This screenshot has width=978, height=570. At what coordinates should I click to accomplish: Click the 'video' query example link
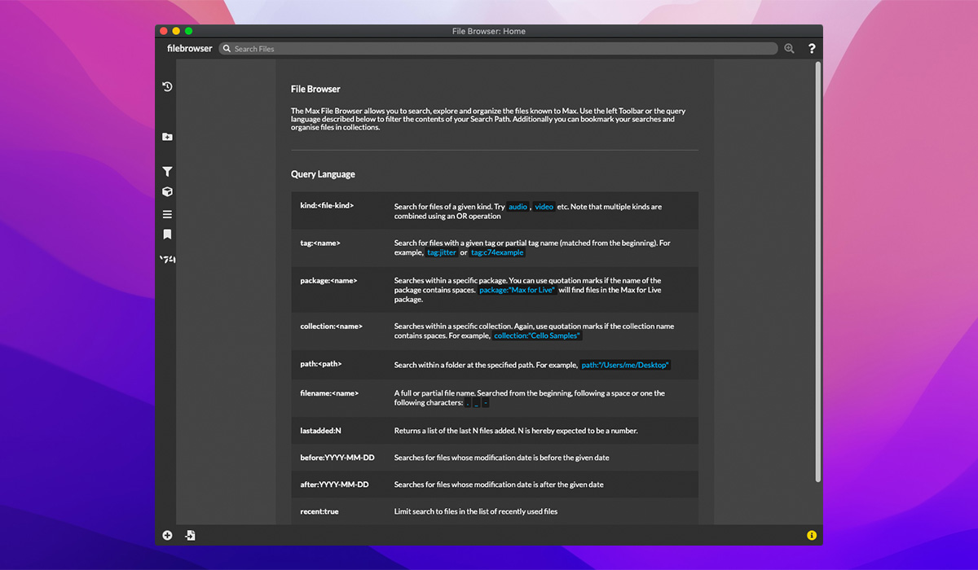click(x=544, y=207)
